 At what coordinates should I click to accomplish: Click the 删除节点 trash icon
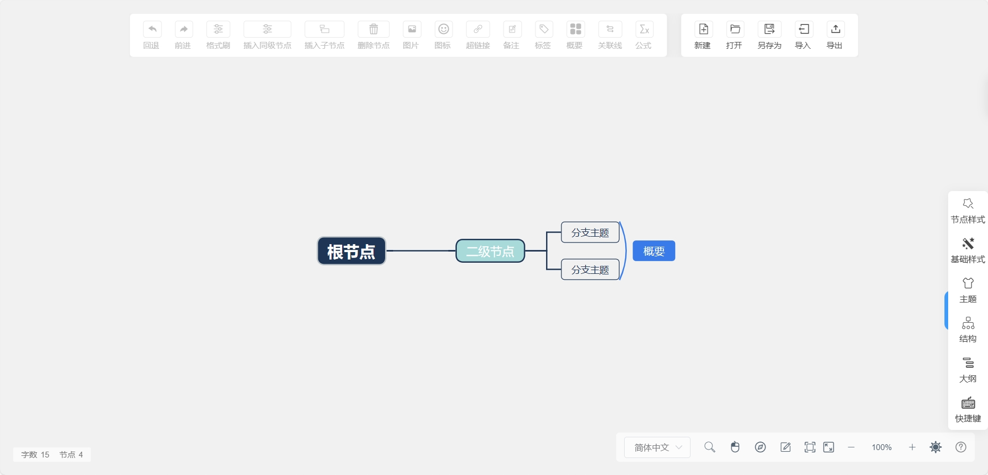click(x=373, y=29)
